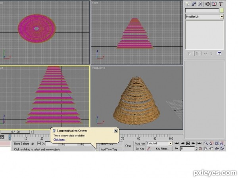Open Key Filters dialog
Viewport: 238px width, 178px height.
pos(162,149)
